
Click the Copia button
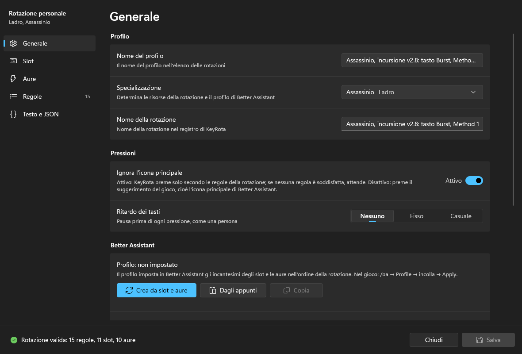(296, 290)
